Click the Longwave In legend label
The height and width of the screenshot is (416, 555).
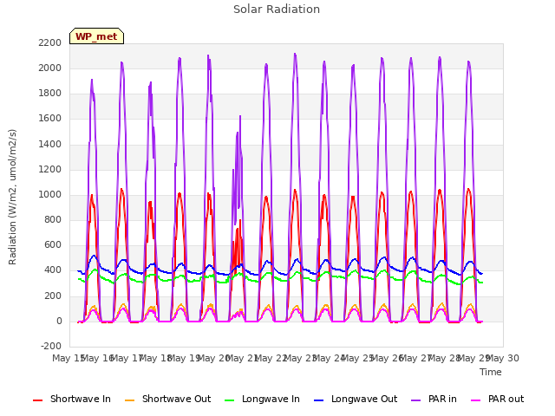271,399
